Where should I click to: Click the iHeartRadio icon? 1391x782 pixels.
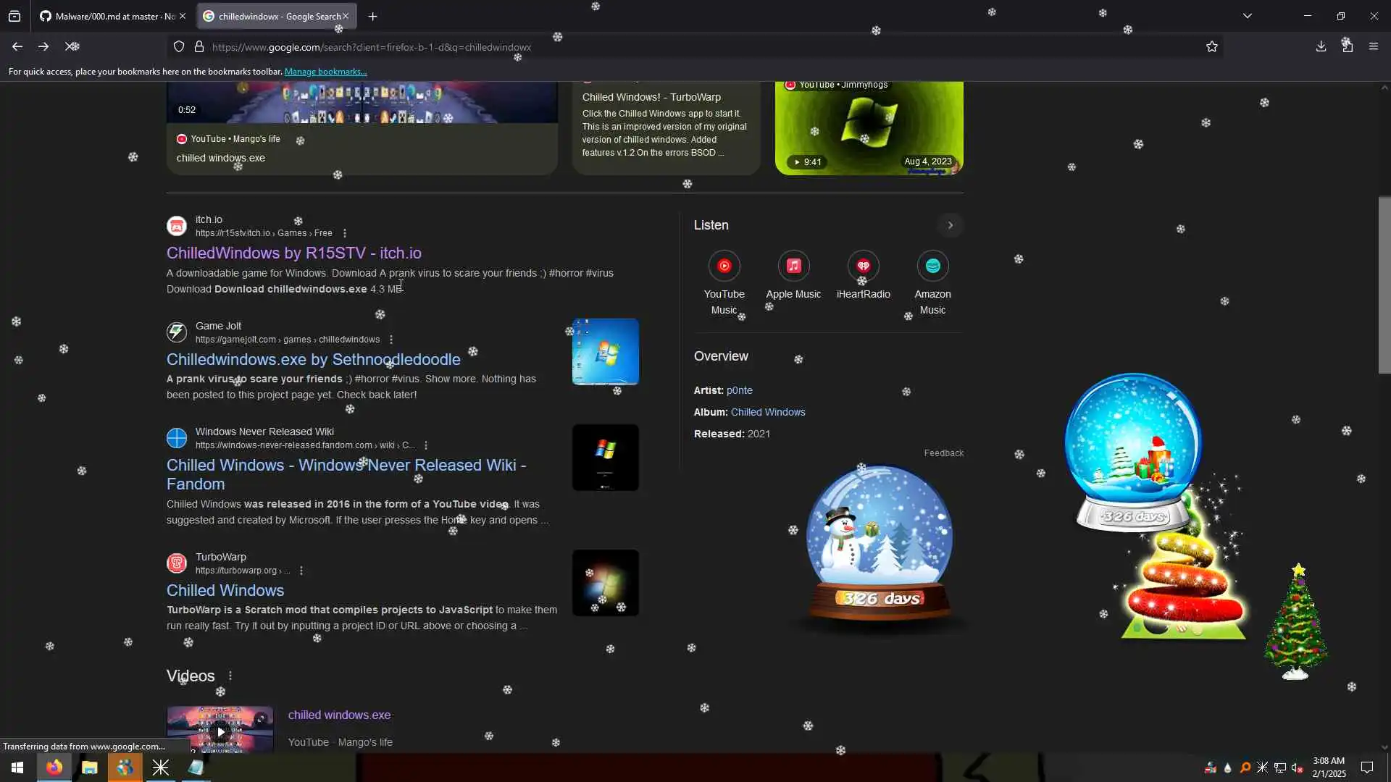863,266
